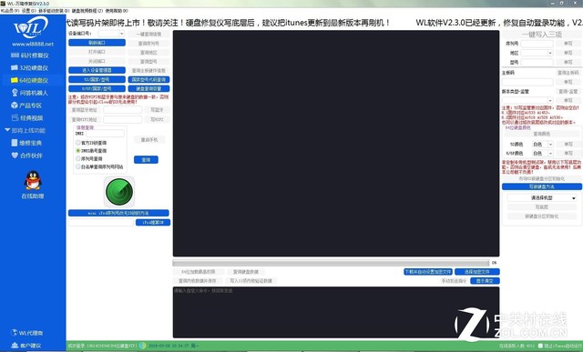
Task: Click the 刷新端口 button
Action: tap(97, 43)
